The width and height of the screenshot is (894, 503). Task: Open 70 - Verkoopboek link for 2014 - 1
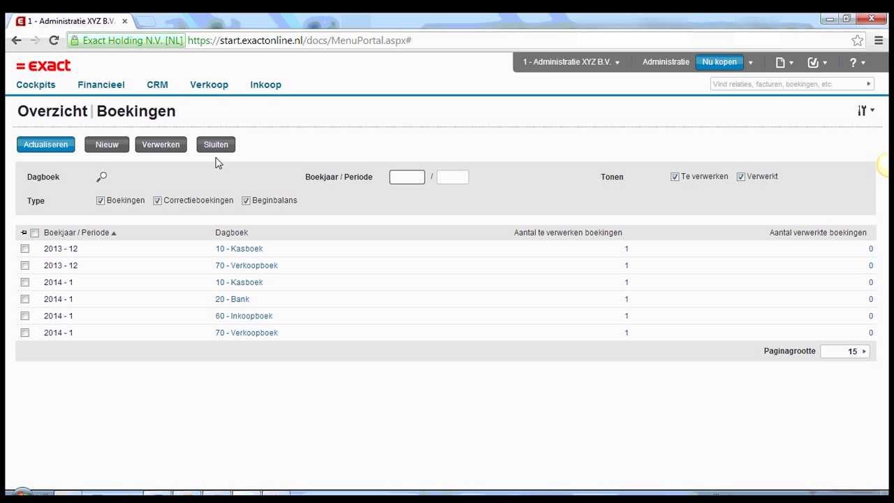click(247, 333)
